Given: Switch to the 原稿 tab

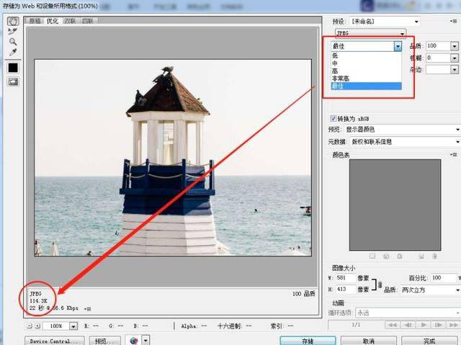Looking at the screenshot, I should pyautogui.click(x=35, y=21).
